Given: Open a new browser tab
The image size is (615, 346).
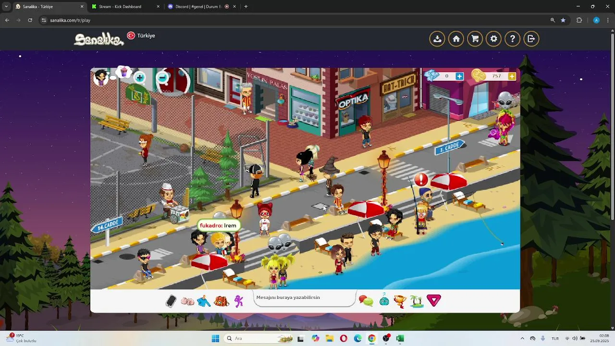Looking at the screenshot, I should (246, 7).
